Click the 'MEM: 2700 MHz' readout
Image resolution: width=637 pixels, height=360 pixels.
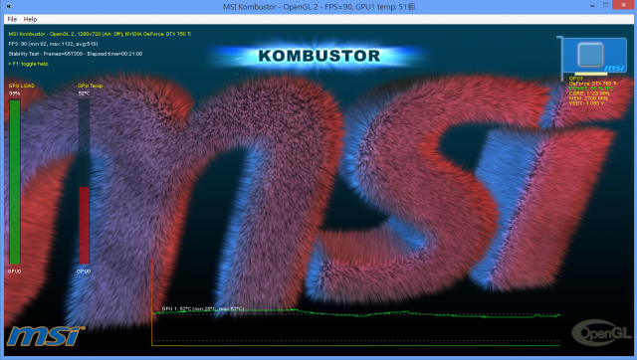tap(588, 98)
